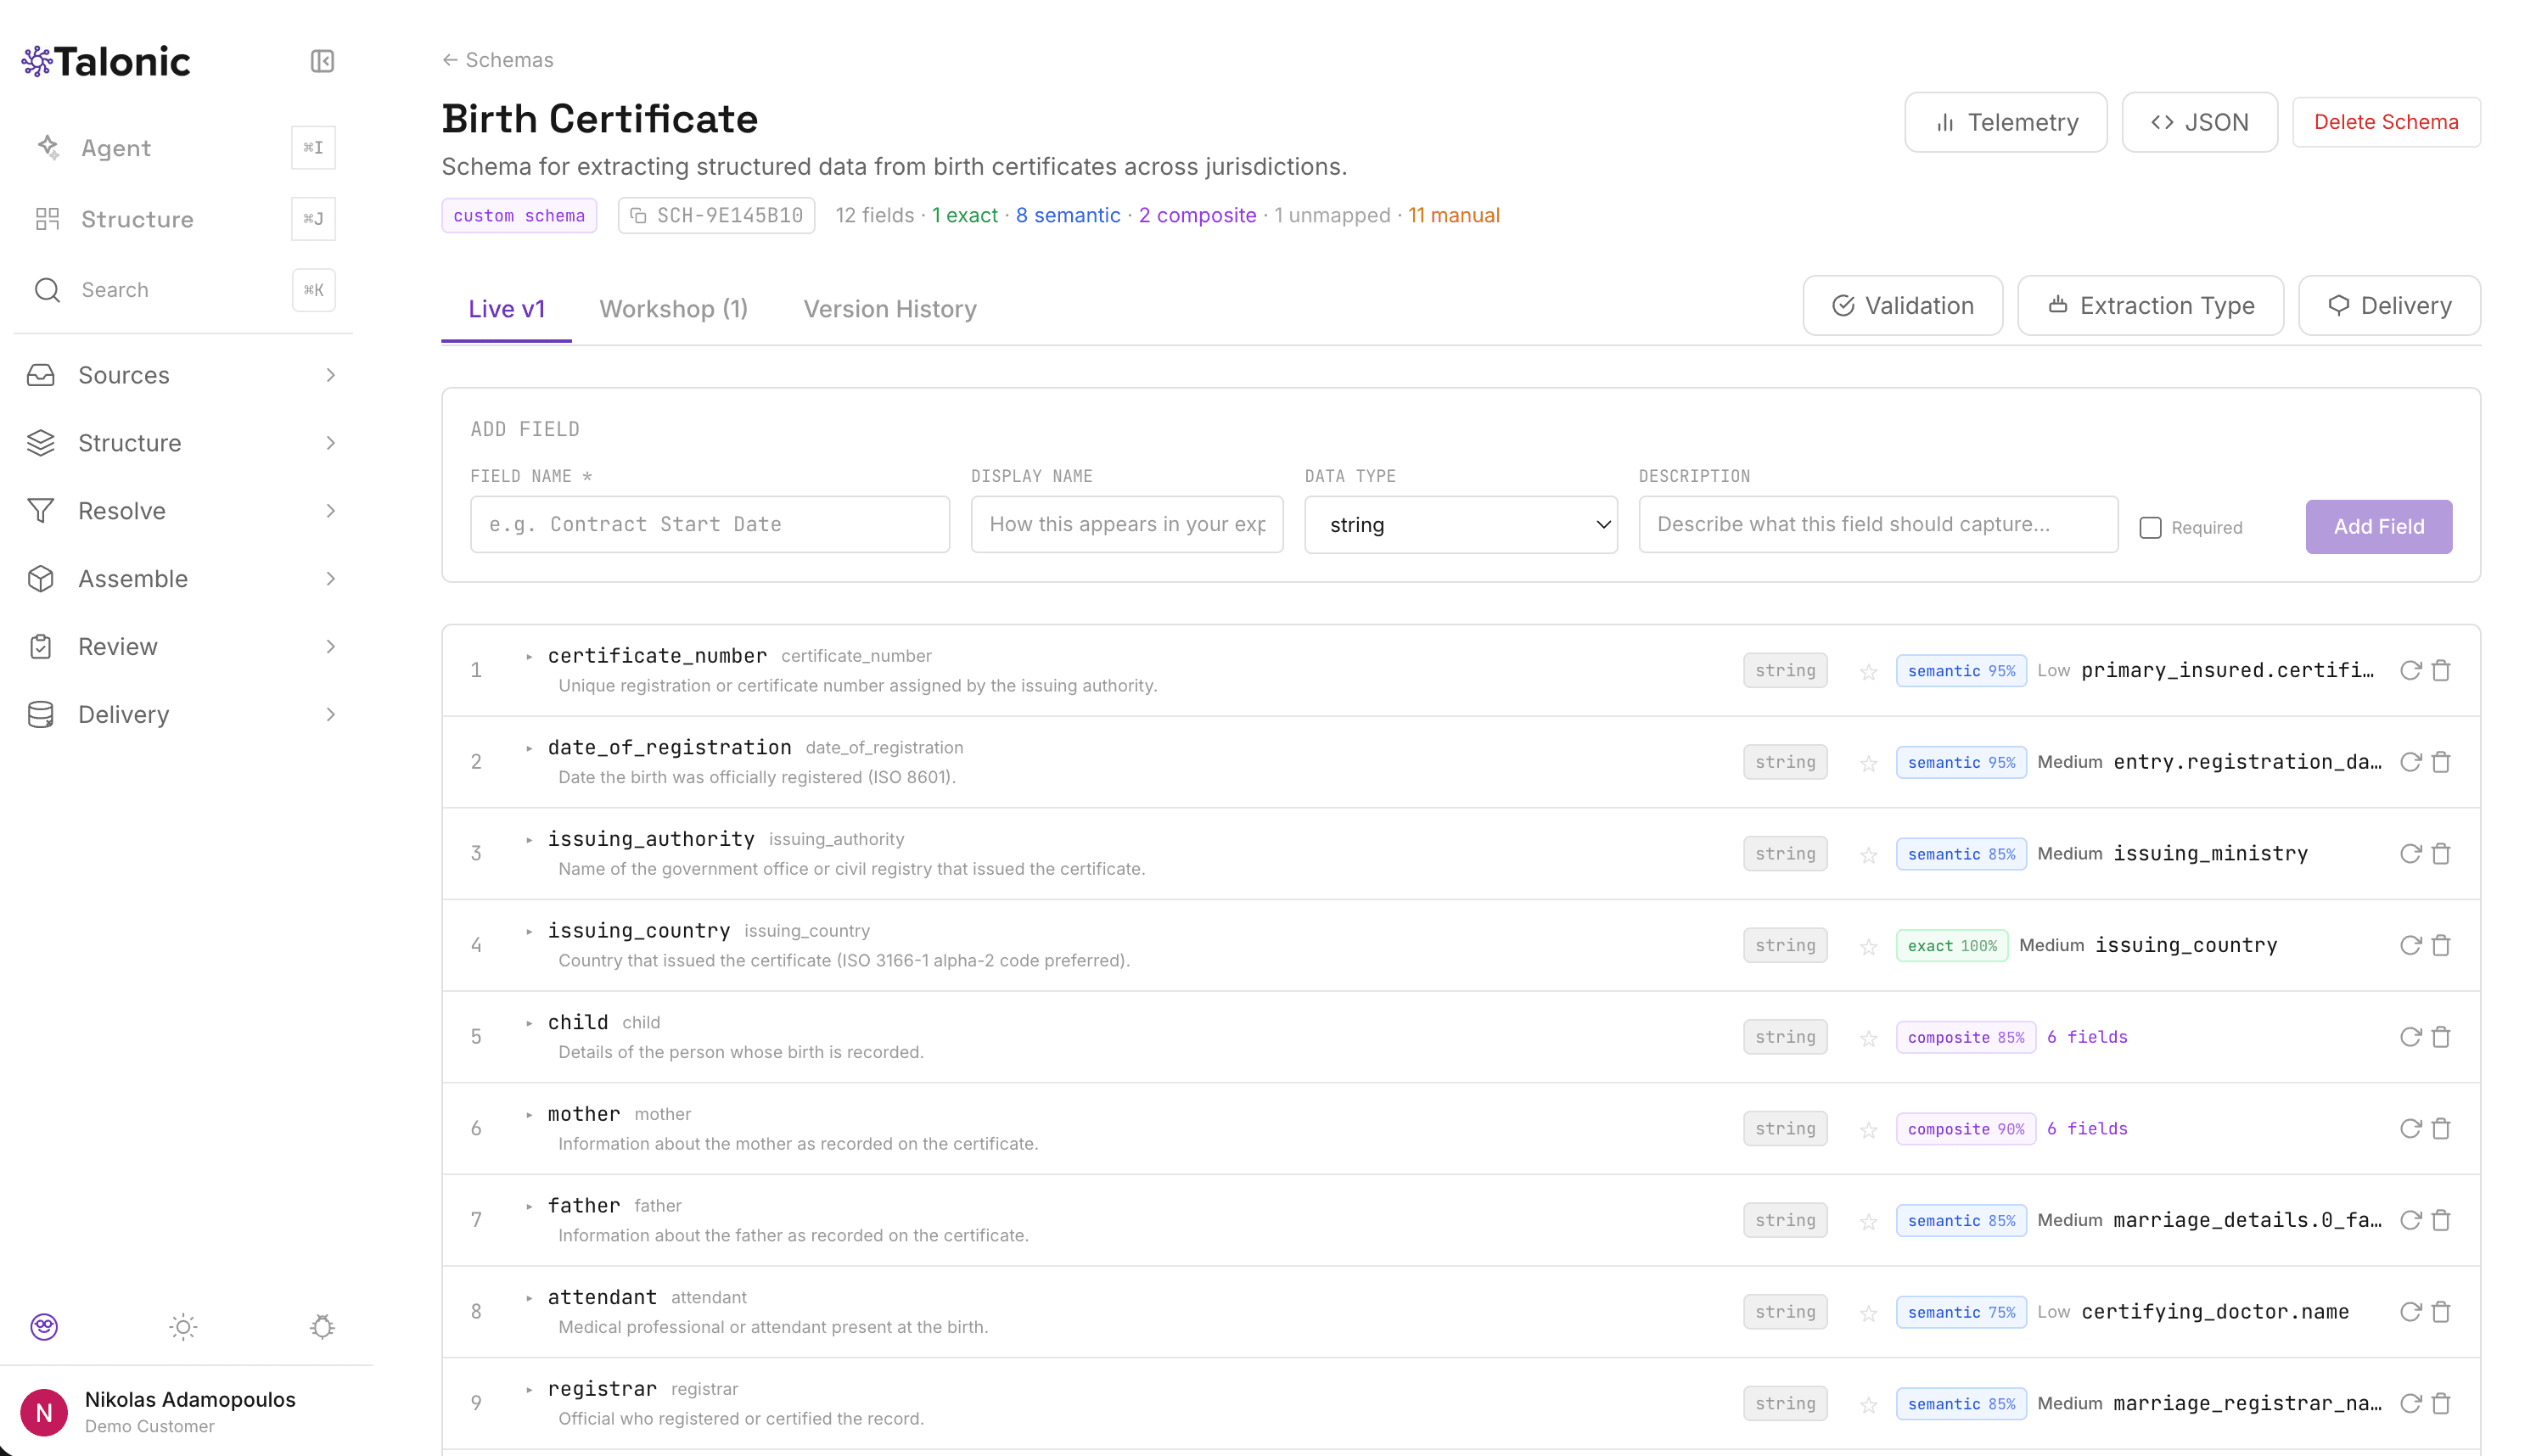Open the bug report icon
The width and height of the screenshot is (2536, 1456).
(322, 1327)
